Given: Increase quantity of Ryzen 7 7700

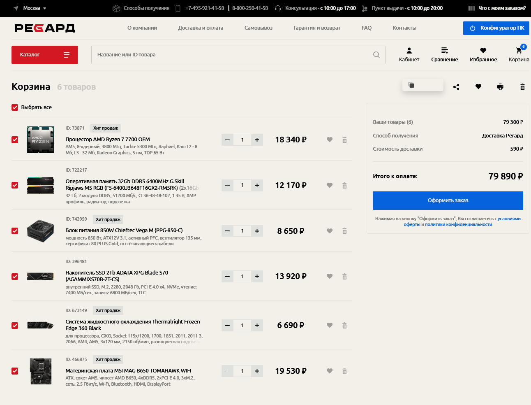Looking at the screenshot, I should pyautogui.click(x=257, y=140).
